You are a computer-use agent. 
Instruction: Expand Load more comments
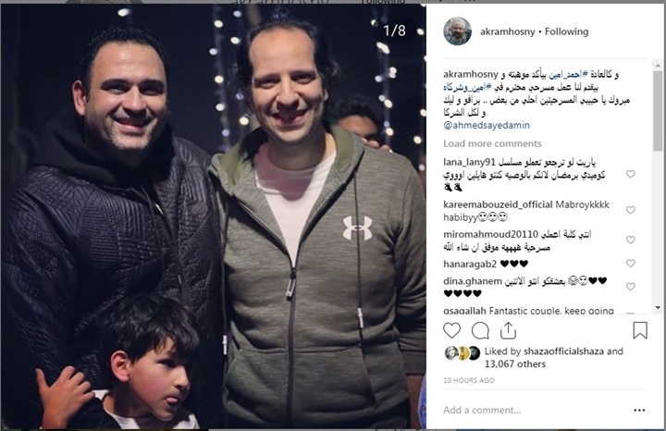tap(492, 143)
